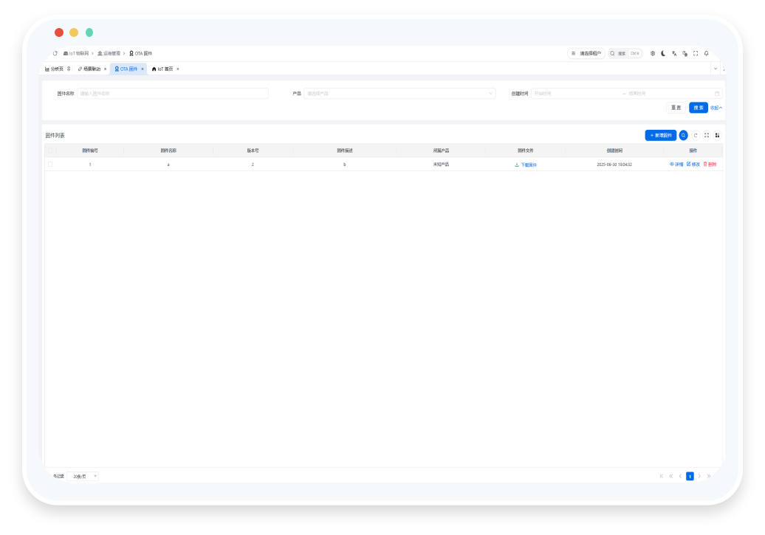This screenshot has width=765, height=535.
Task: Click the firmware name input field
Action: tap(172, 94)
